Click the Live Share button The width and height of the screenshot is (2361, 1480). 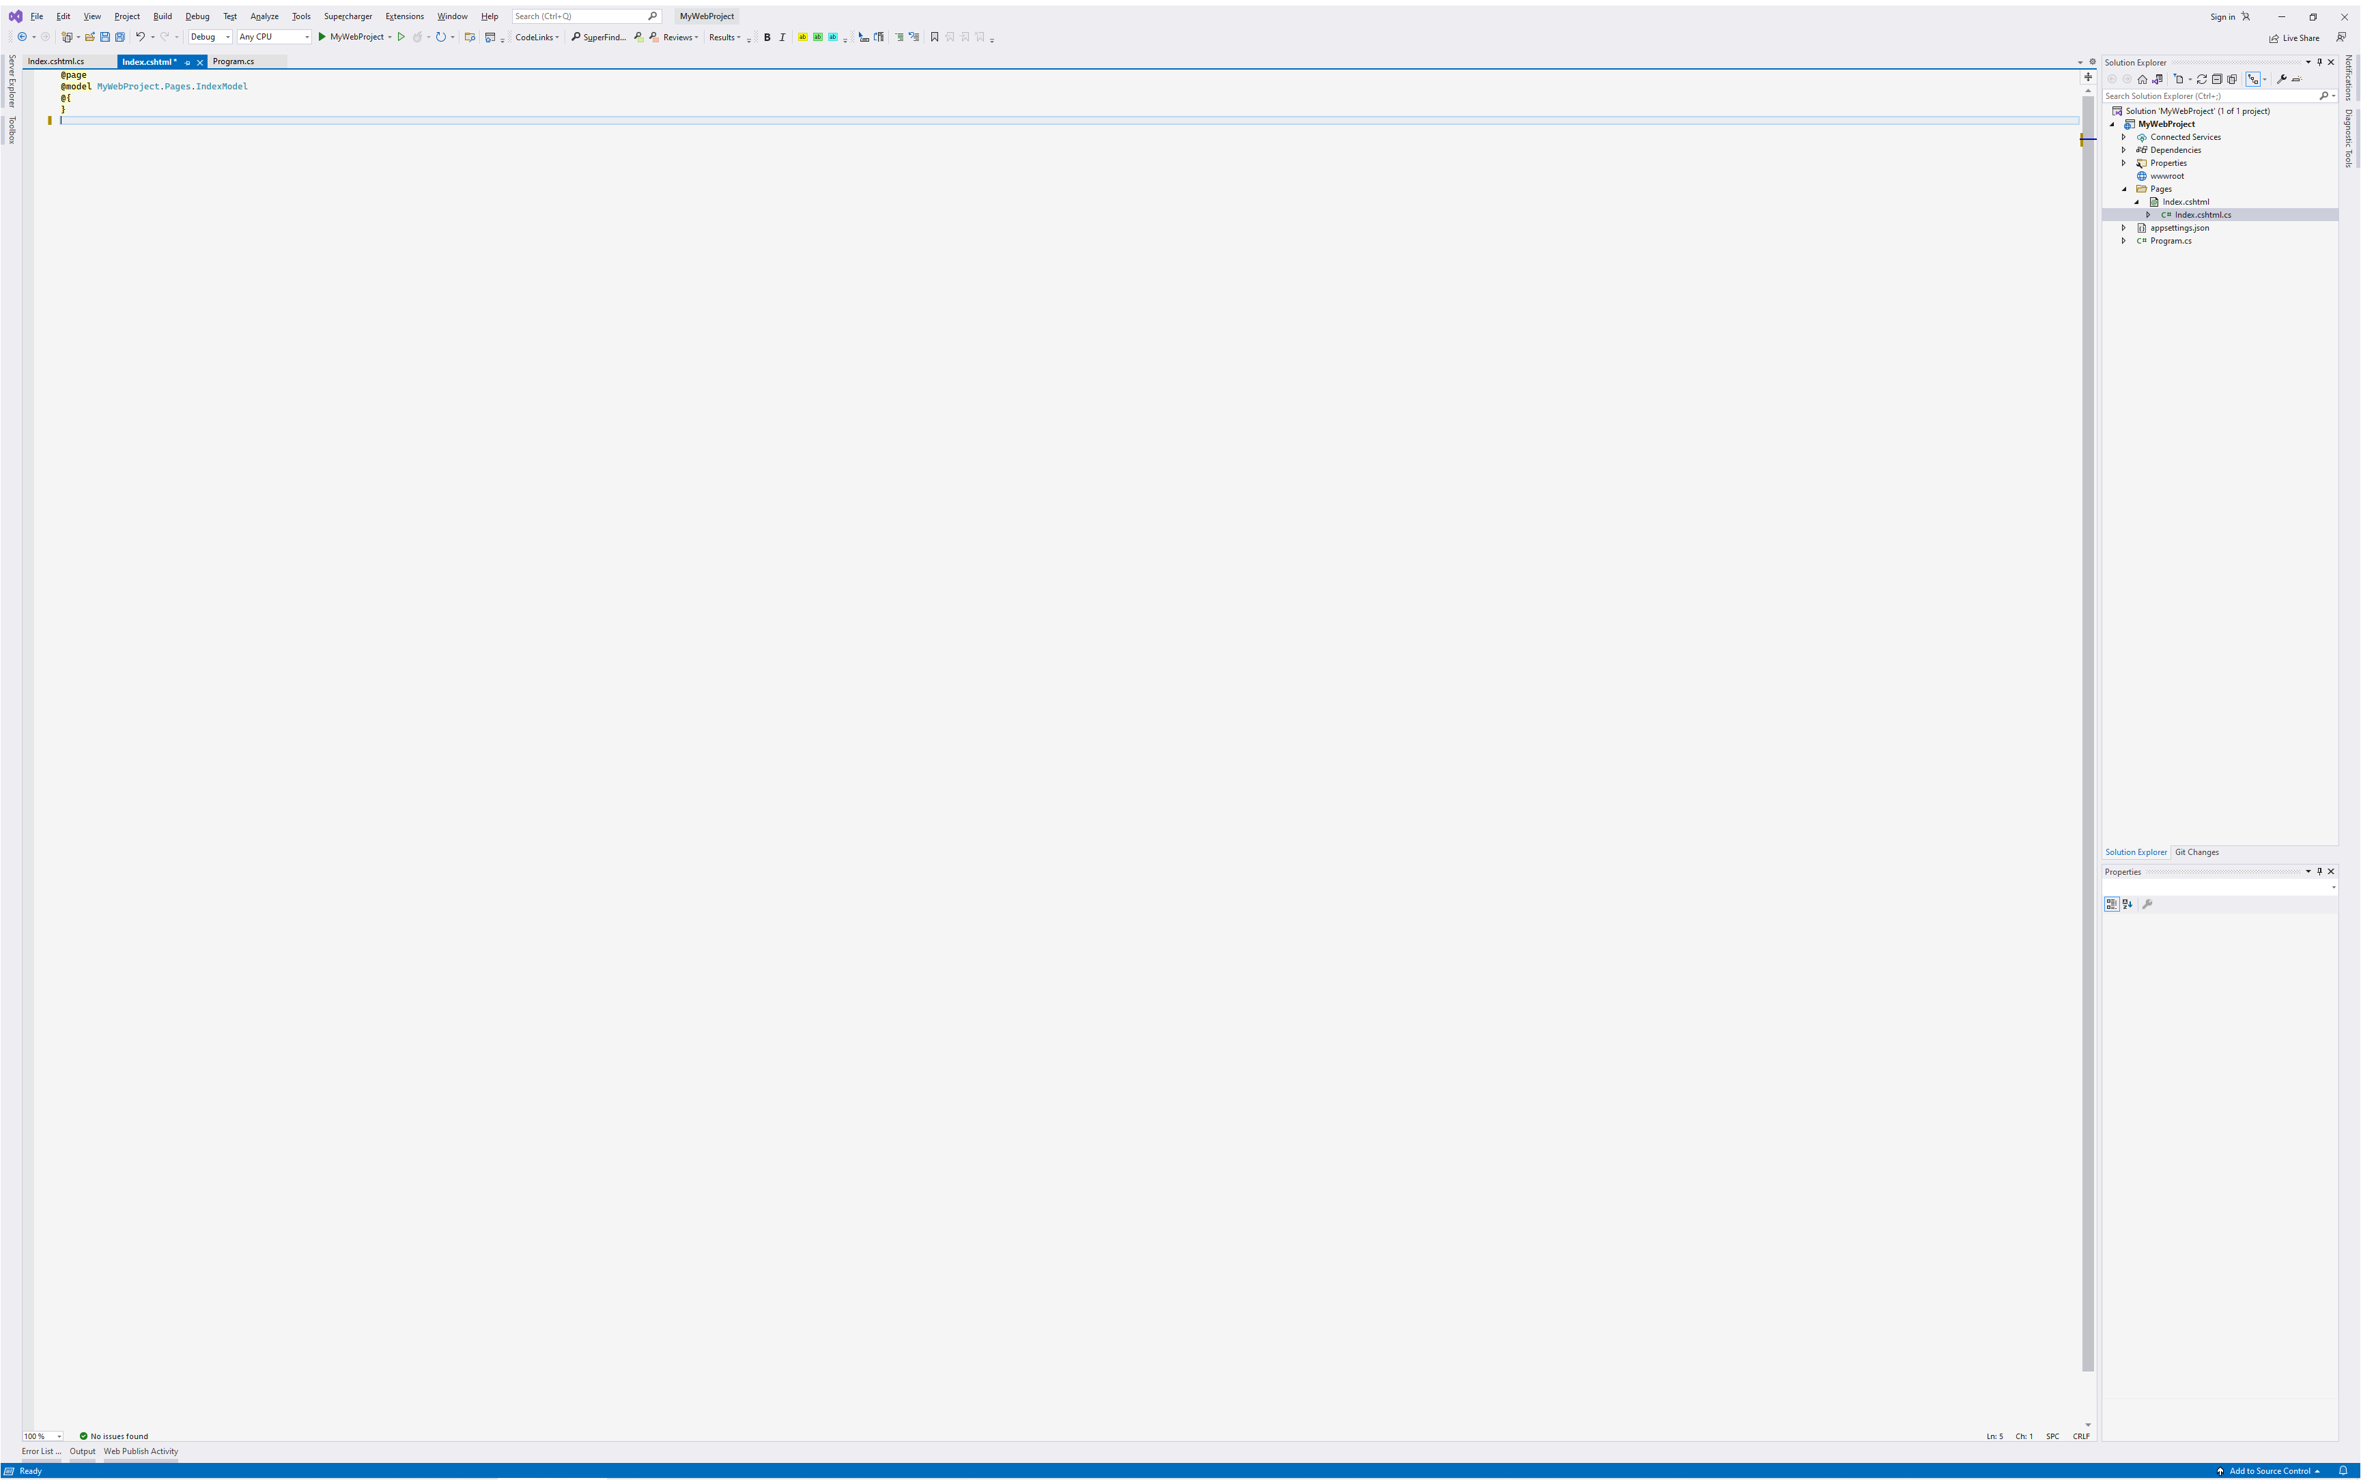(2293, 38)
